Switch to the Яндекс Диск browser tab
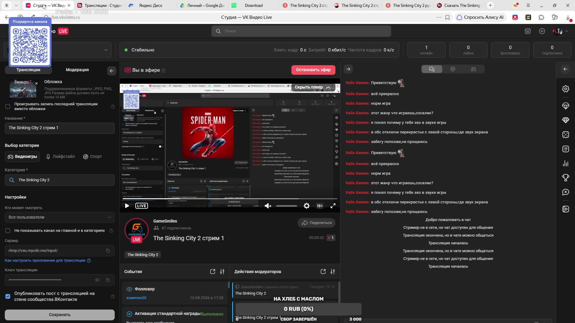Image resolution: width=575 pixels, height=323 pixels. pyautogui.click(x=151, y=5)
